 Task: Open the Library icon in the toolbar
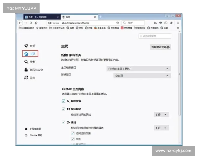tap(155, 23)
